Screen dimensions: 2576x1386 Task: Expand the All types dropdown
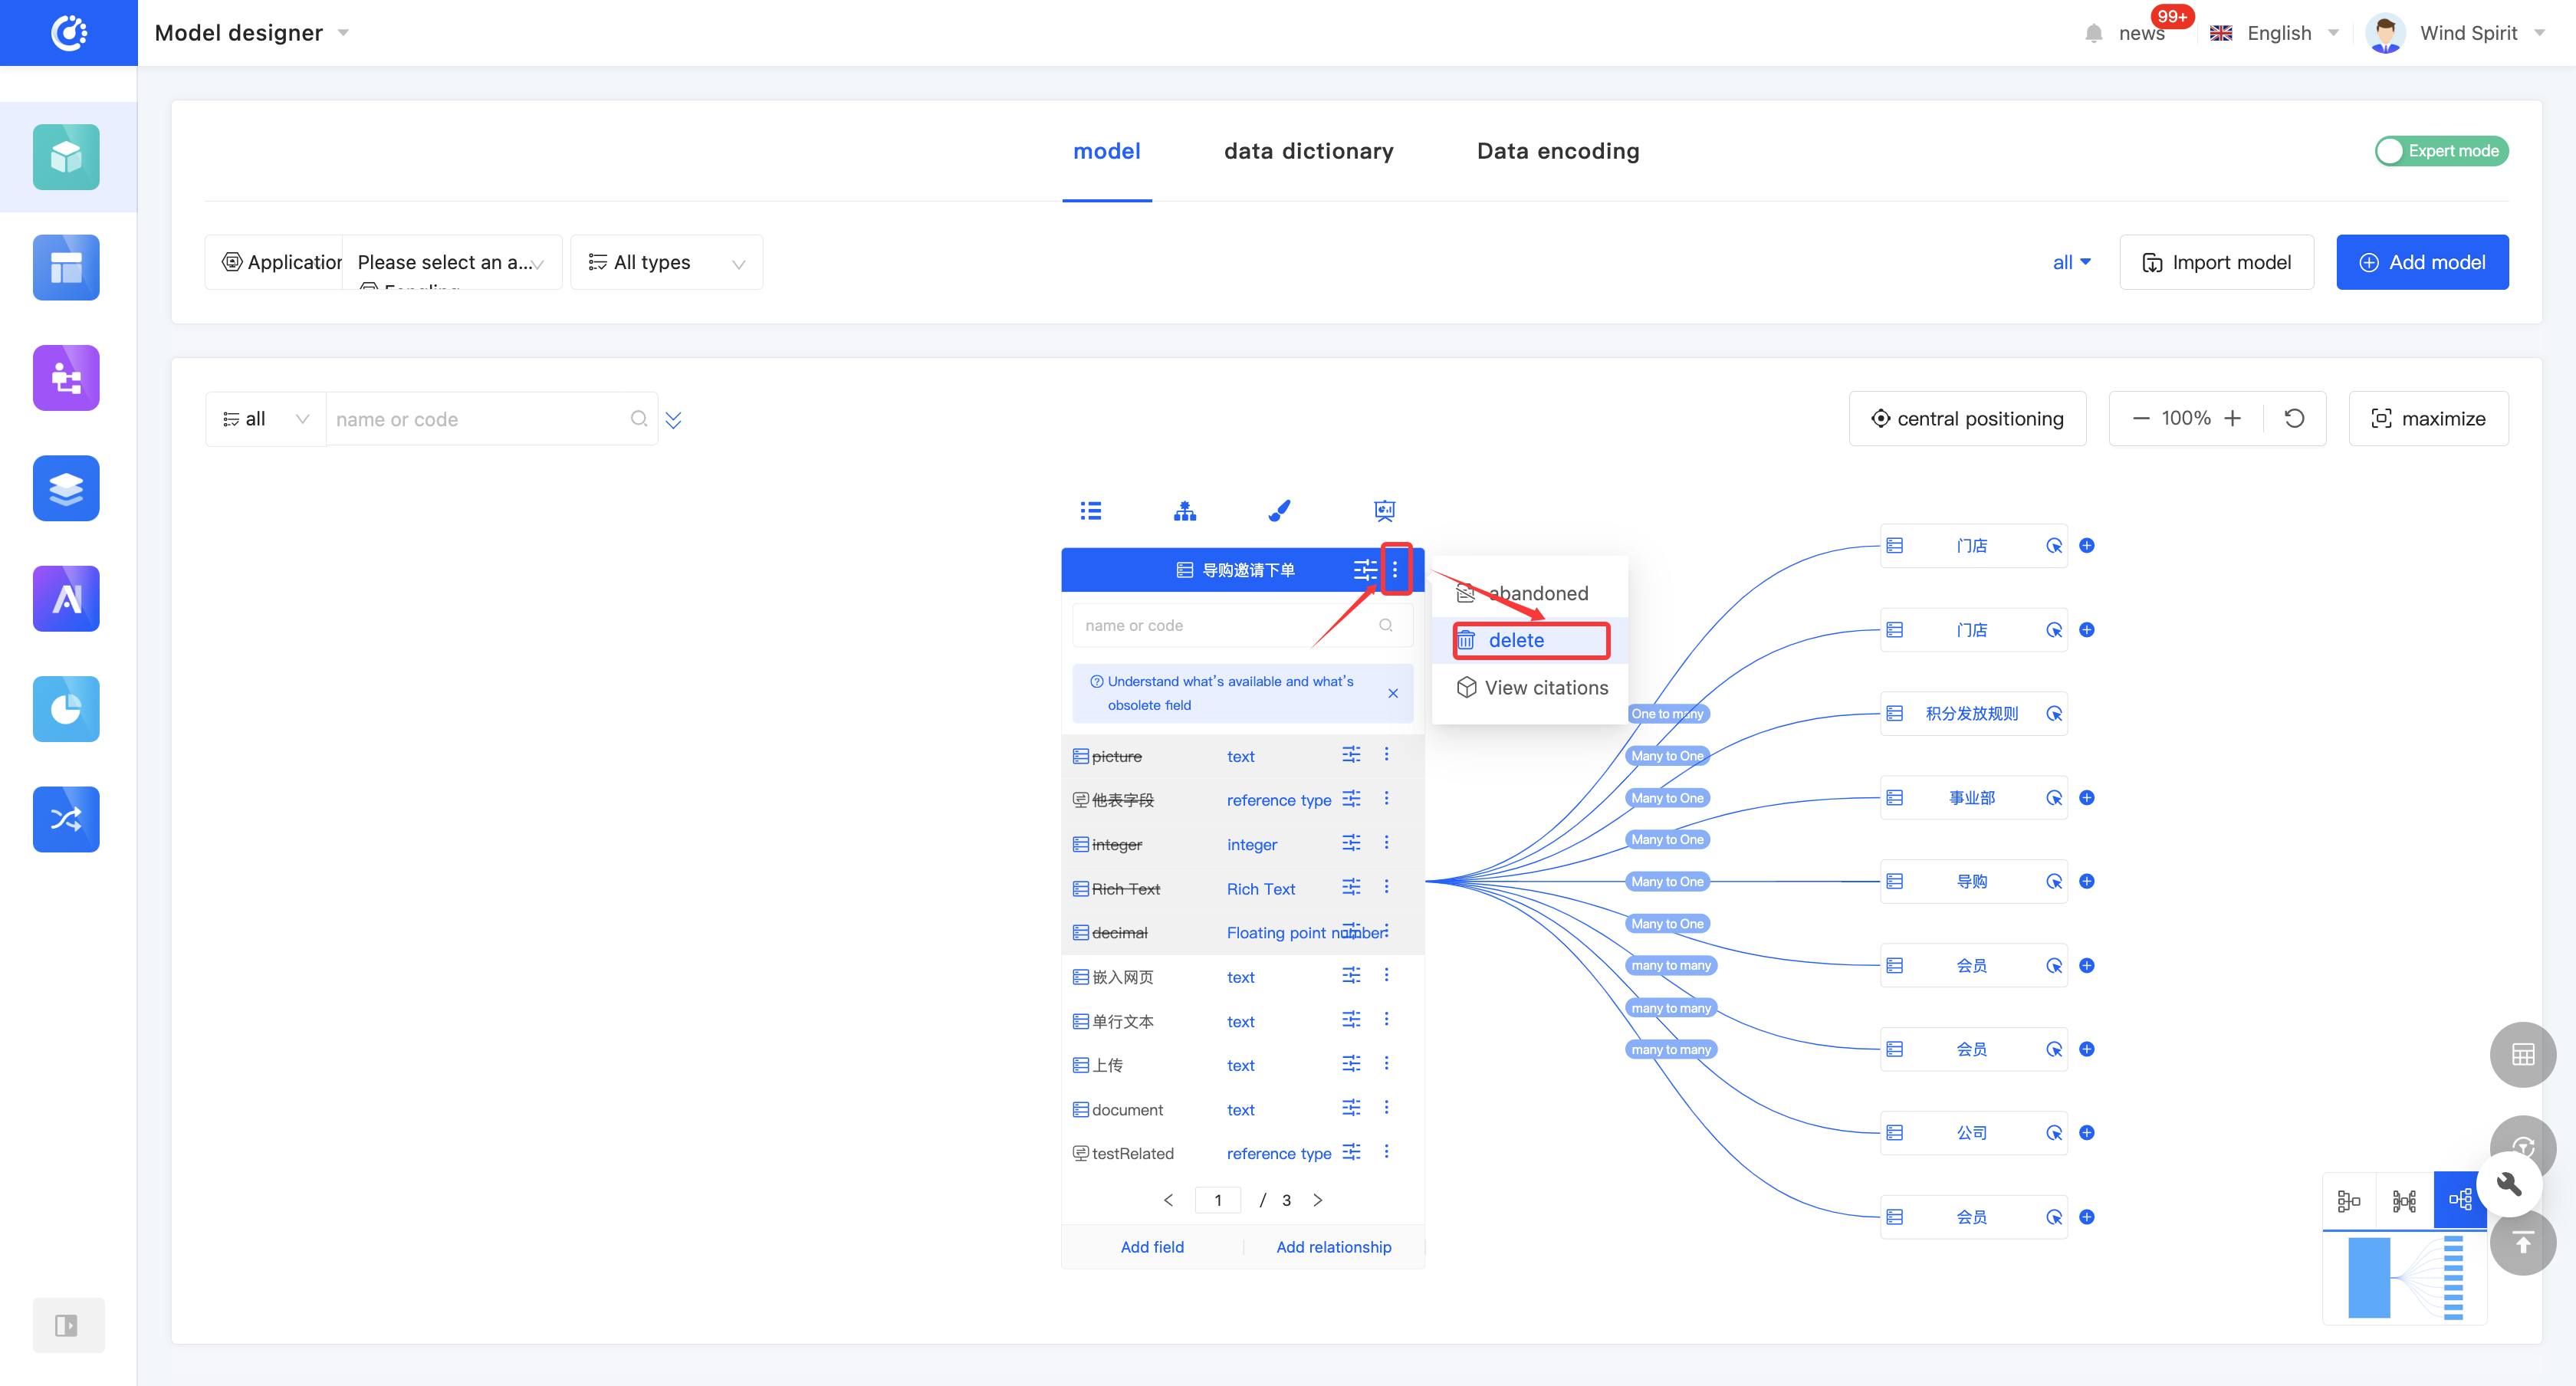tap(667, 262)
